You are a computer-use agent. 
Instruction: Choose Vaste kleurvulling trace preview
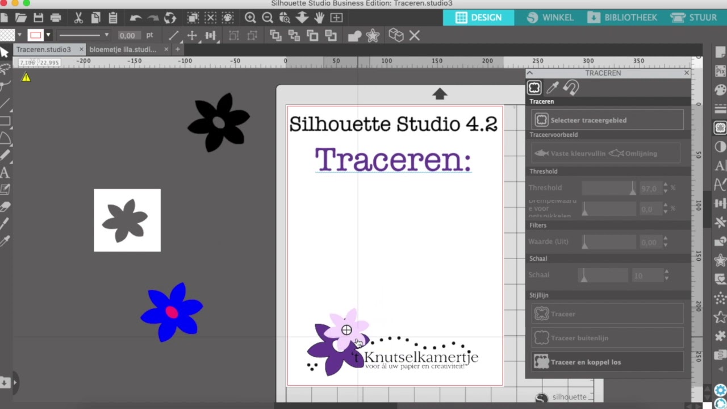click(x=570, y=153)
